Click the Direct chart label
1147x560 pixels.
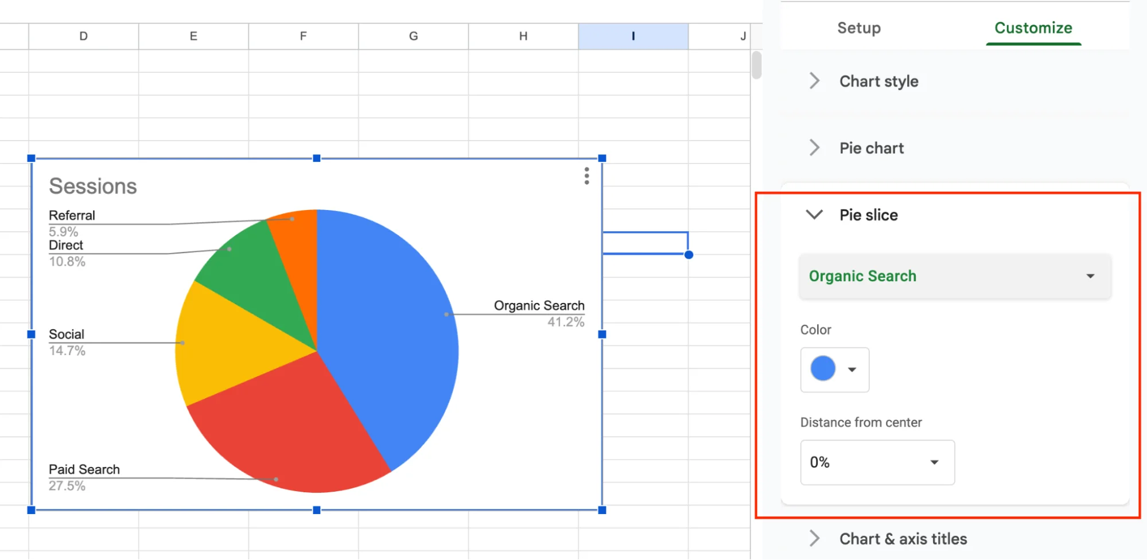66,246
